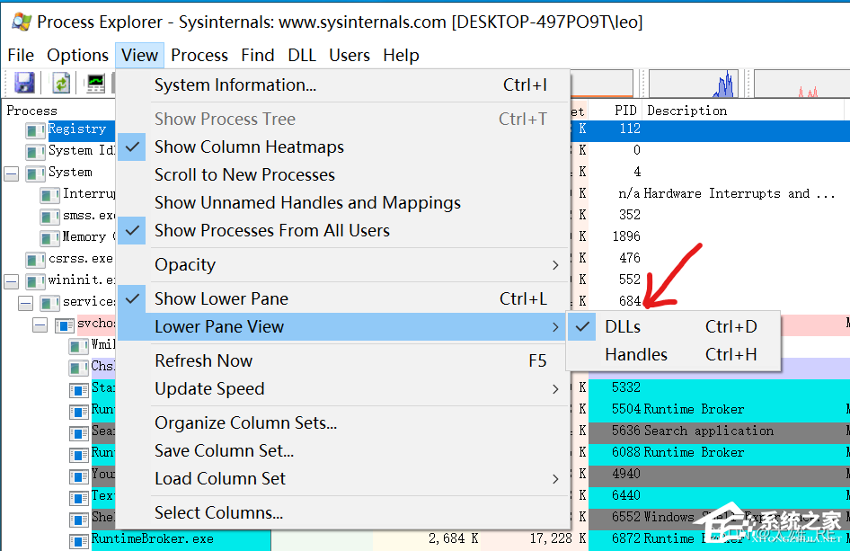
Task: Click Select Columns... menu entry
Action: pyautogui.click(x=218, y=513)
